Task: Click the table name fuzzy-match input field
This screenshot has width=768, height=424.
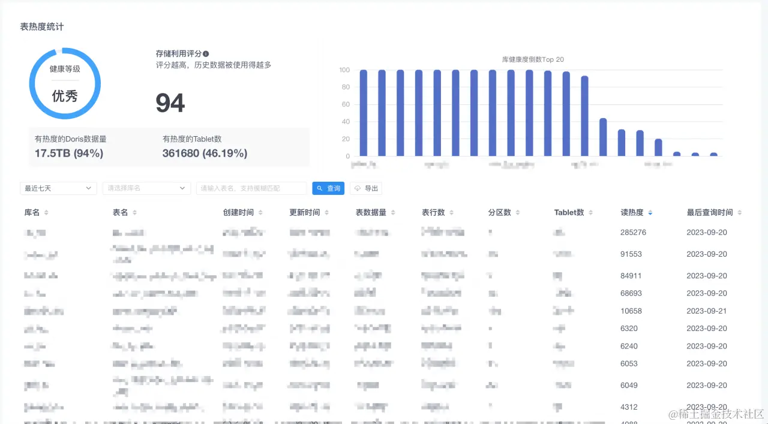Action: pos(252,188)
